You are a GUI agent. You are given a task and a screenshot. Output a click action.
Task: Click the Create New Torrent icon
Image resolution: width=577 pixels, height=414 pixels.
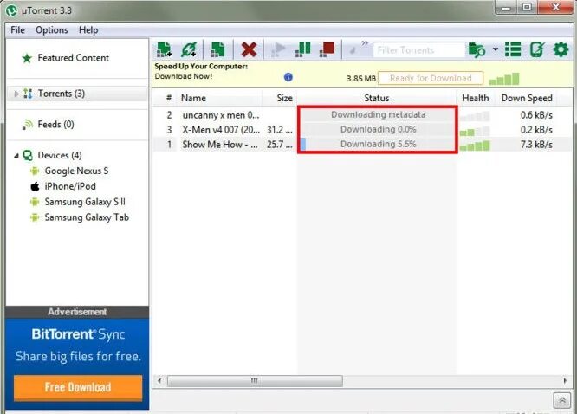[x=217, y=49]
